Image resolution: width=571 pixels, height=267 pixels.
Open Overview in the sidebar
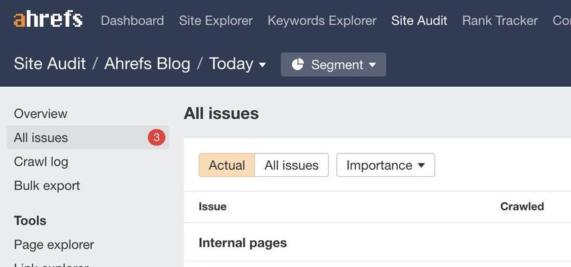(40, 113)
